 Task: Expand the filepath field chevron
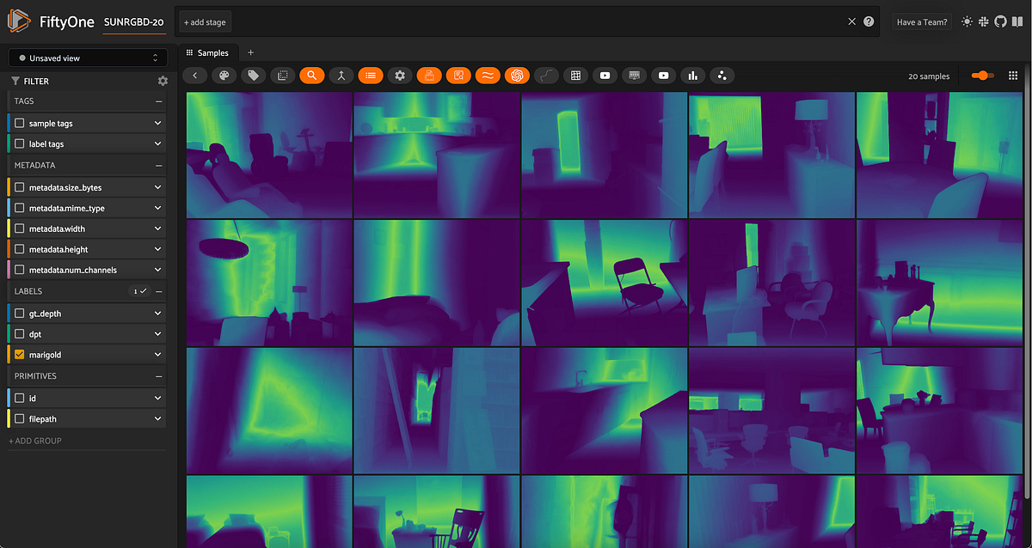coord(157,418)
